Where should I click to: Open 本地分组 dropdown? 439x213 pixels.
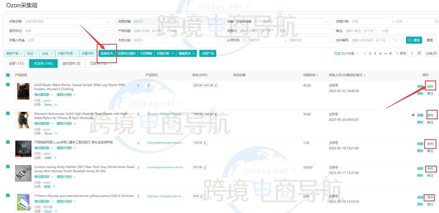[x=169, y=40]
